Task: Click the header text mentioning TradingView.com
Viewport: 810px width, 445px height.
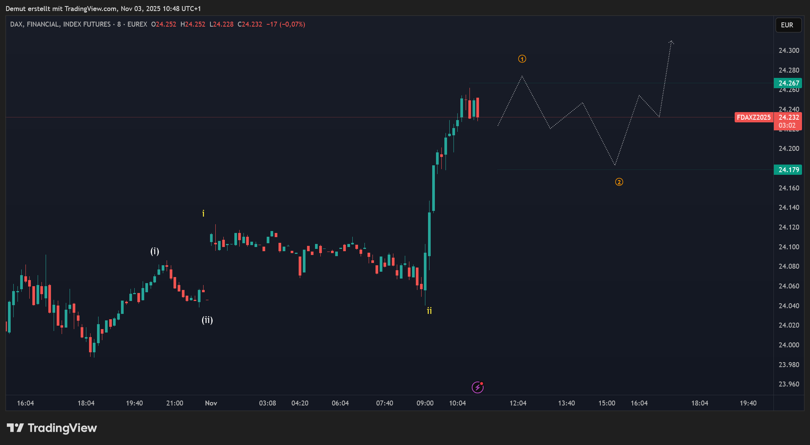Action: point(103,8)
